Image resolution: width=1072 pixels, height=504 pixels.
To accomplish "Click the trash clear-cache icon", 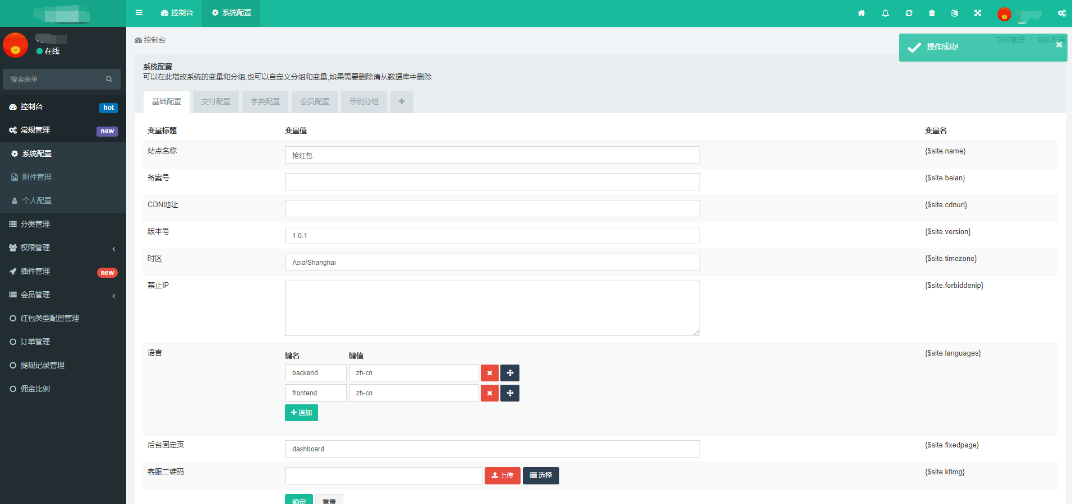I will pos(932,13).
